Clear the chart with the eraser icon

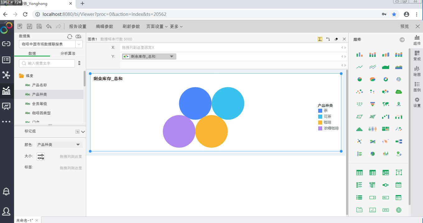pos(336,39)
